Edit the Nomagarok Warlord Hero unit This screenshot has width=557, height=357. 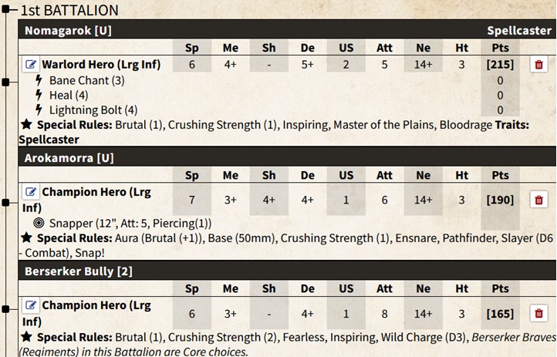(x=31, y=65)
